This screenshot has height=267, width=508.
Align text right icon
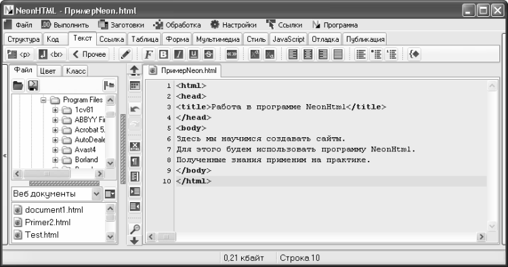coord(323,54)
